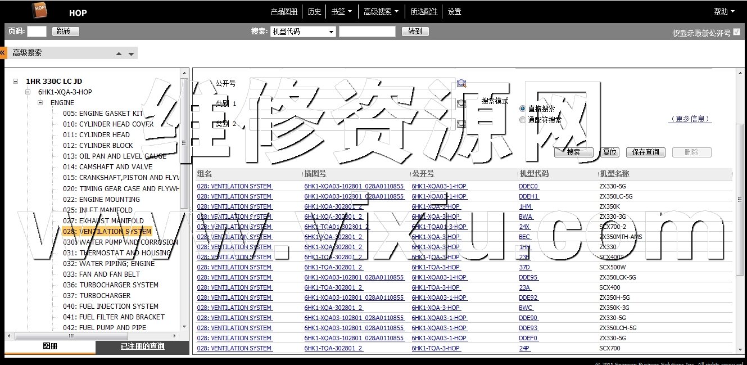747x365 pixels.
Task: Open the 更多信息 link
Action: click(x=690, y=119)
